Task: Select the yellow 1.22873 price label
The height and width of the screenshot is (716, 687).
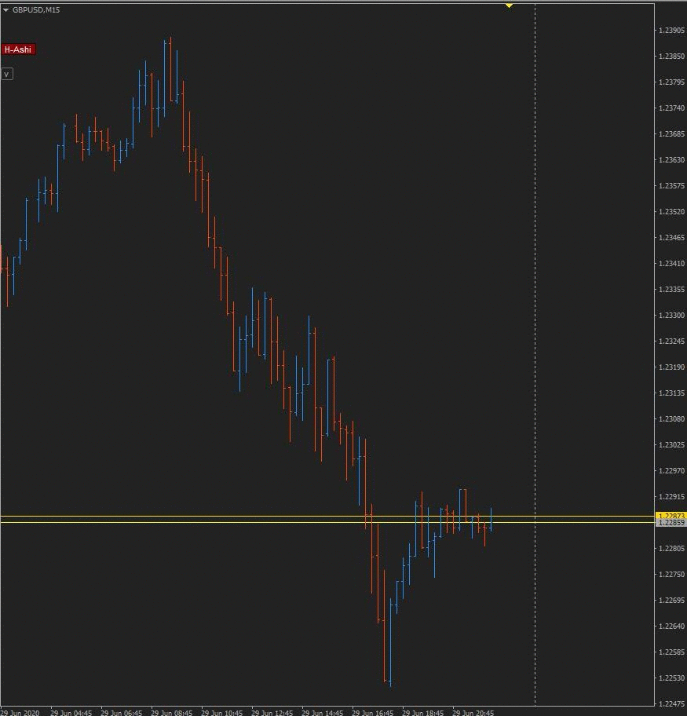Action: tap(671, 516)
